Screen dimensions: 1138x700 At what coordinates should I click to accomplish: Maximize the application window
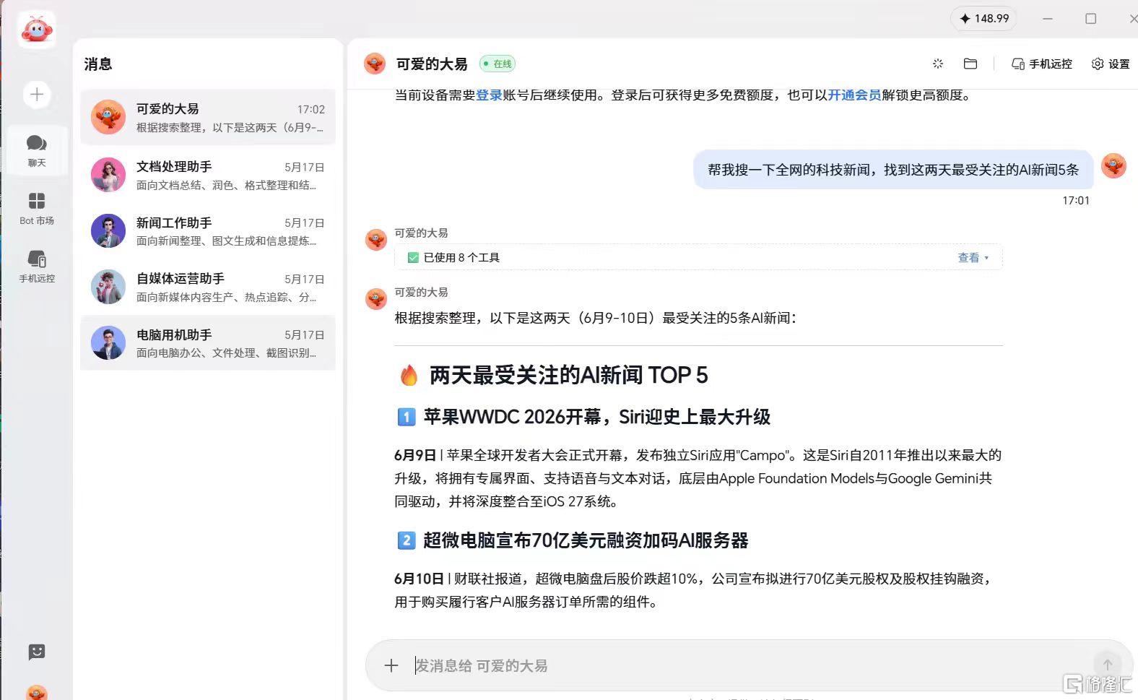coord(1091,18)
